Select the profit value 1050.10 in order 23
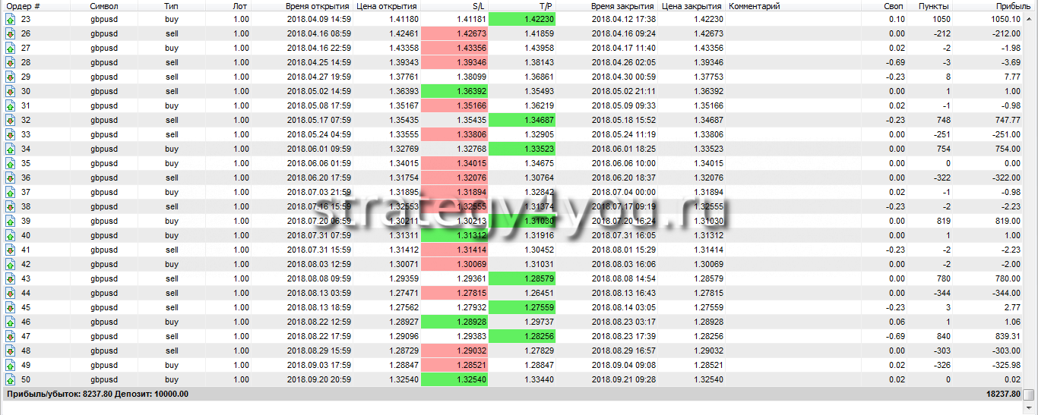This screenshot has height=415, width=1038. (1002, 20)
